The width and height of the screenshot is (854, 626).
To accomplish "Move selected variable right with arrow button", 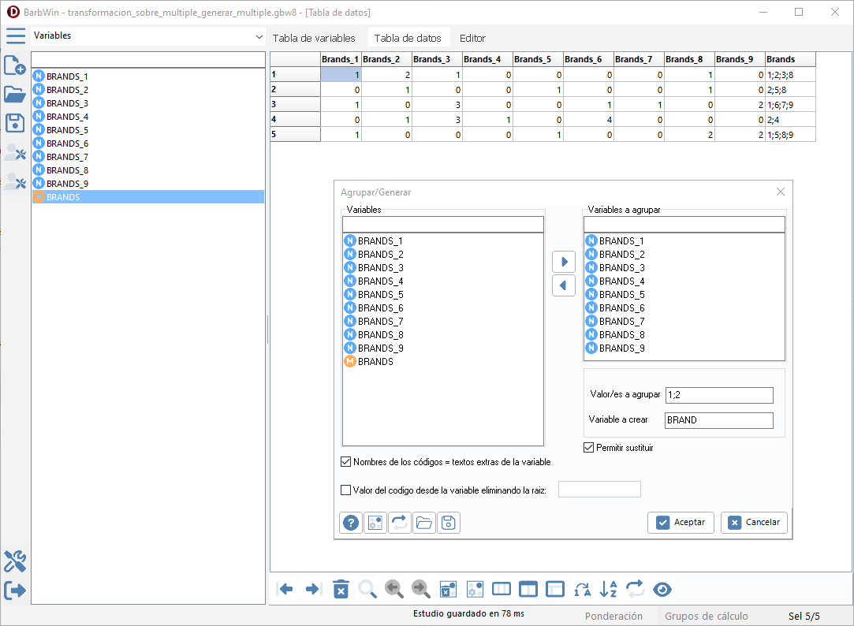I will pos(563,262).
